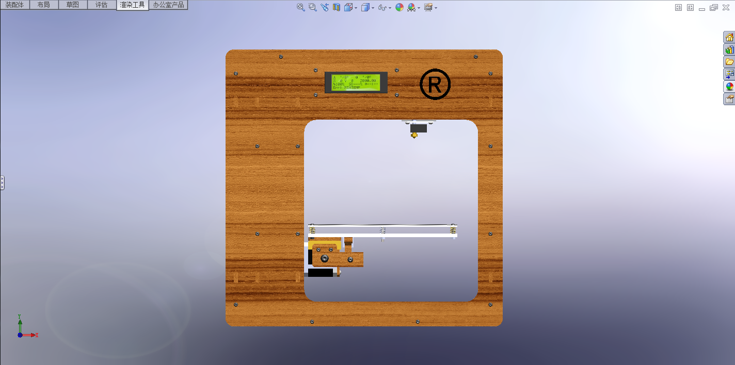Click the Edit Appearance color ball
This screenshot has height=365, width=735.
(x=400, y=7)
